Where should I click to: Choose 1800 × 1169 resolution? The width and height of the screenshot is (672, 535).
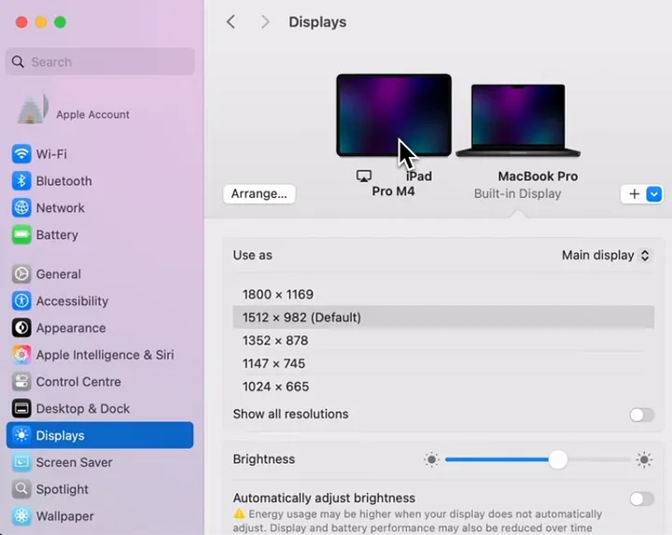(443, 294)
